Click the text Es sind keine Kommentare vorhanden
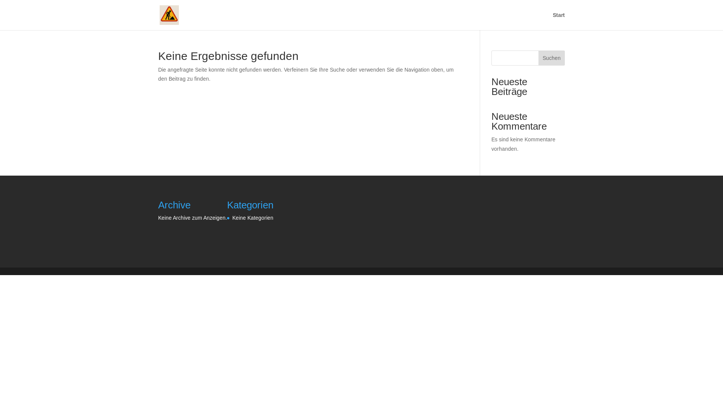The height and width of the screenshot is (407, 723). (523, 144)
